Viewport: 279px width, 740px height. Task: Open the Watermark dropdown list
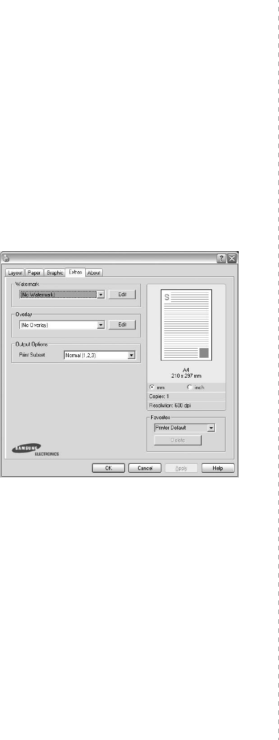click(x=101, y=295)
